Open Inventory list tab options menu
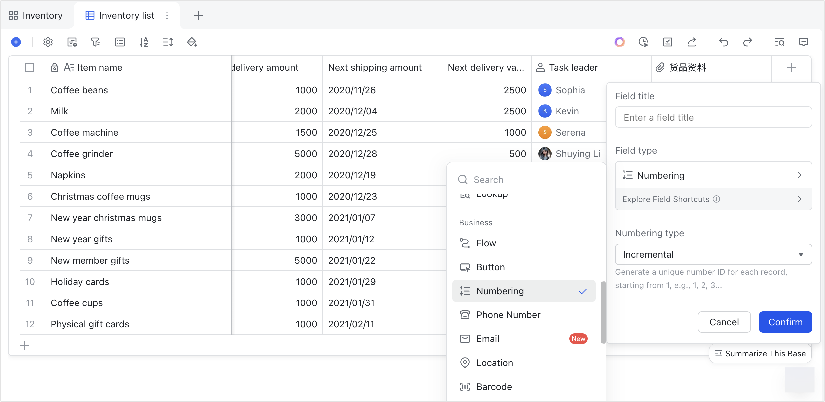The image size is (825, 402). pyautogui.click(x=167, y=15)
